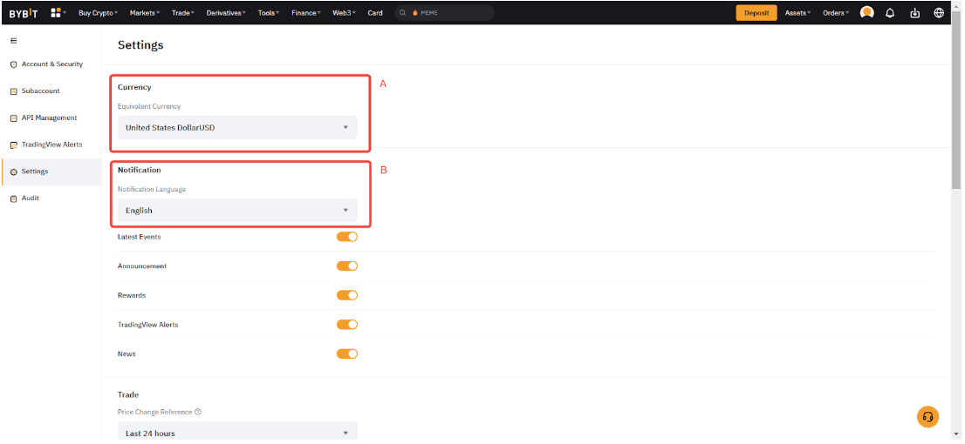This screenshot has height=444, width=965.
Task: Select API Management in sidebar
Action: pyautogui.click(x=49, y=118)
